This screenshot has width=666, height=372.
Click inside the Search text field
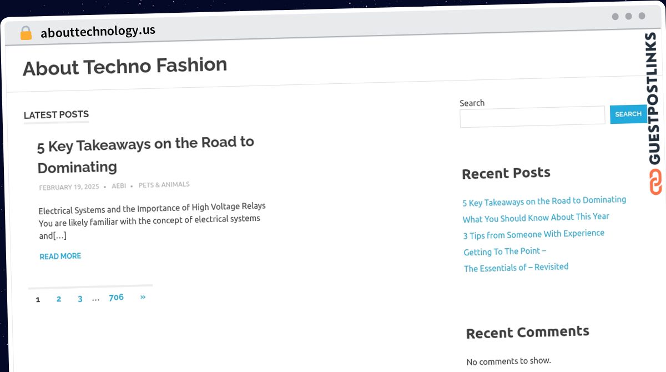click(x=532, y=115)
